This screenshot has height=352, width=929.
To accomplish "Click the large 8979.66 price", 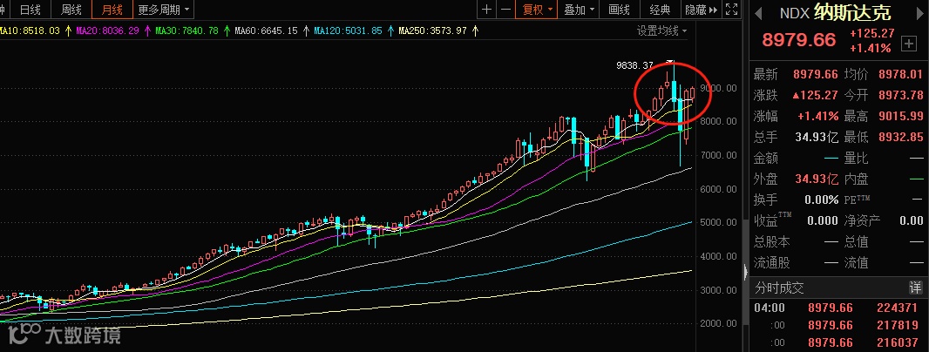I will click(798, 40).
